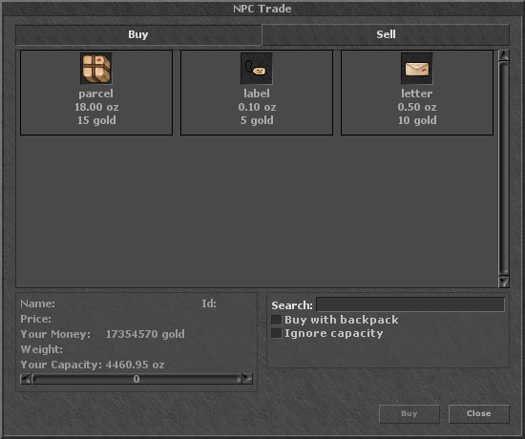Enable Buy with backpack checkbox

[276, 320]
